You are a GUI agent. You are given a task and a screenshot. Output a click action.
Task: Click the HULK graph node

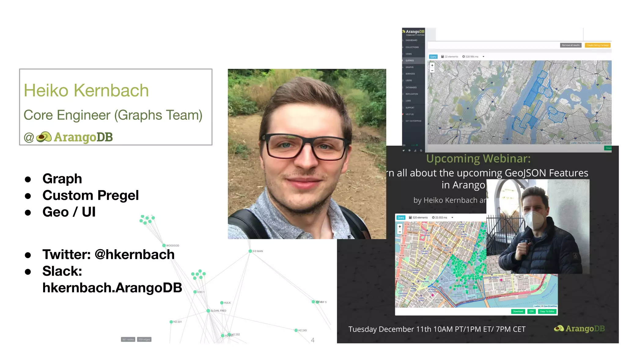click(x=222, y=303)
